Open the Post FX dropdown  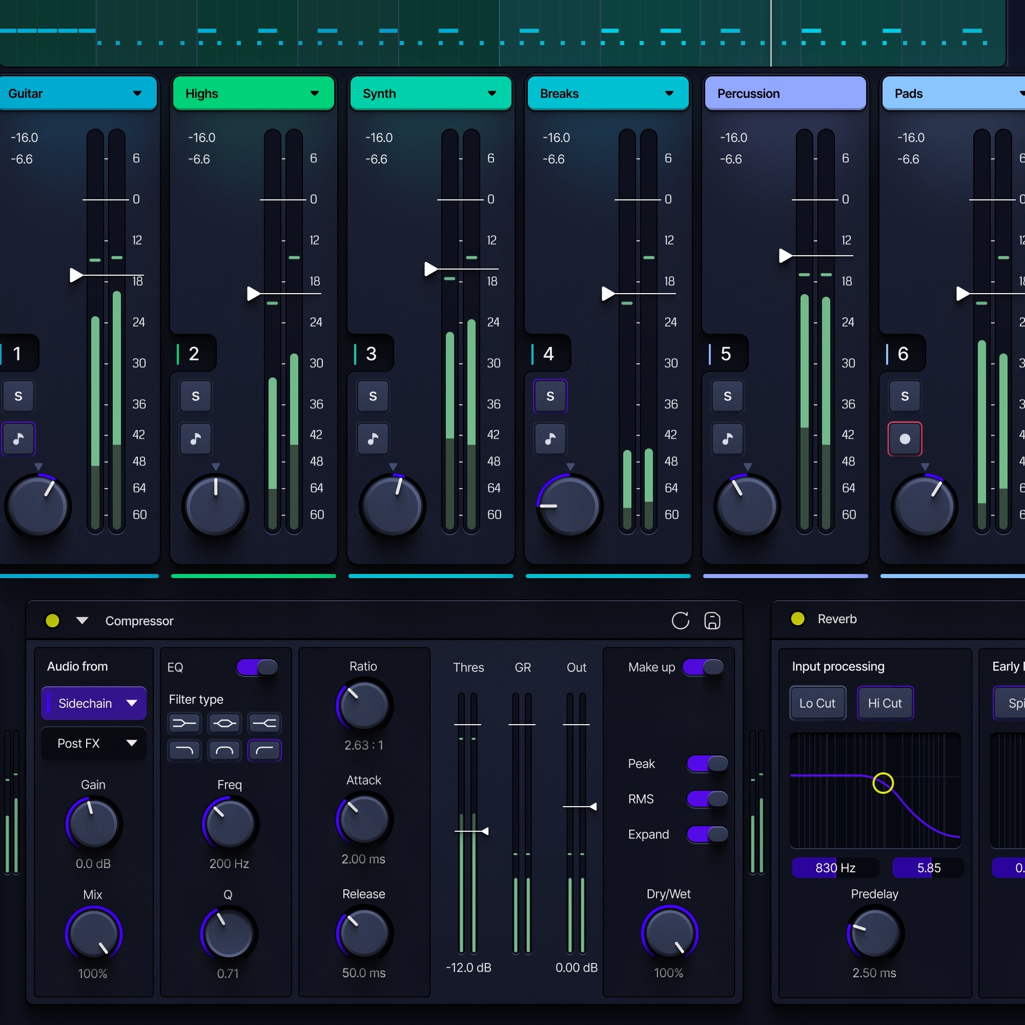point(94,743)
